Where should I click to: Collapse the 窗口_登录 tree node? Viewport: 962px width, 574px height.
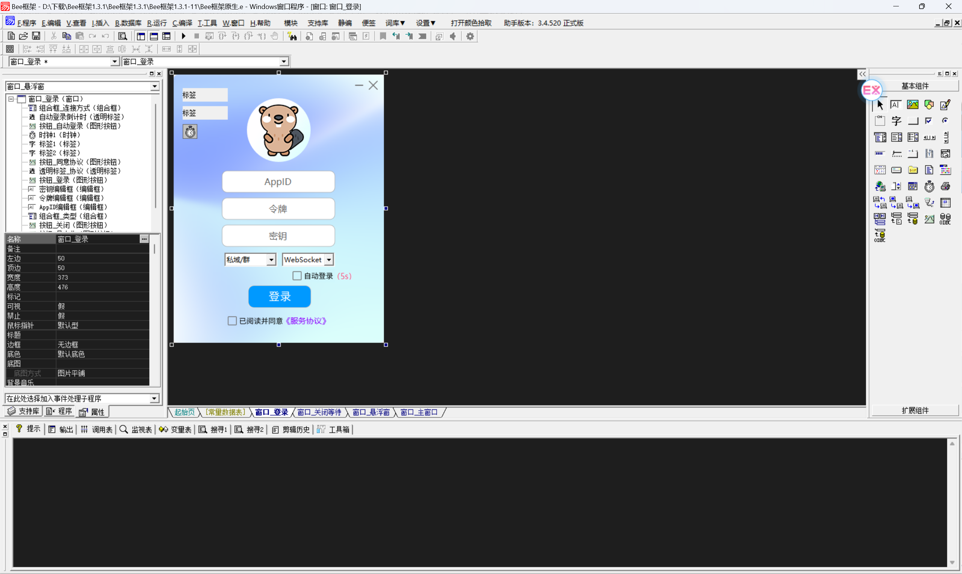[11, 99]
